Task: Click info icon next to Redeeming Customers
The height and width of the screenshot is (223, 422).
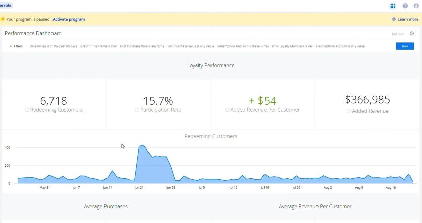Action: 27,110
